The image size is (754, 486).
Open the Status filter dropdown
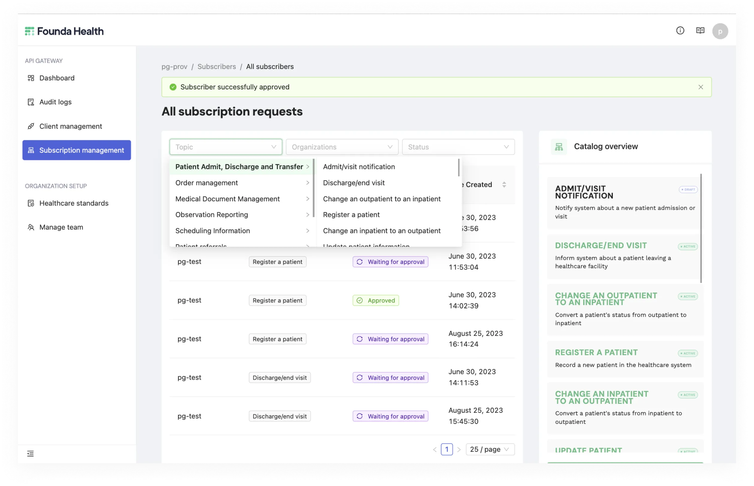pos(458,147)
